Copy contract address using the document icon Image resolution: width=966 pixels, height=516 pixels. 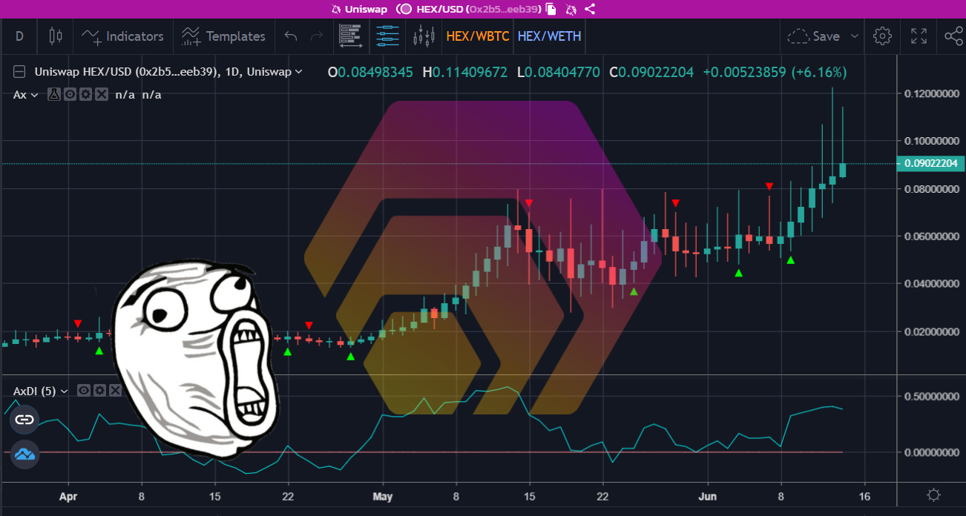tap(551, 9)
